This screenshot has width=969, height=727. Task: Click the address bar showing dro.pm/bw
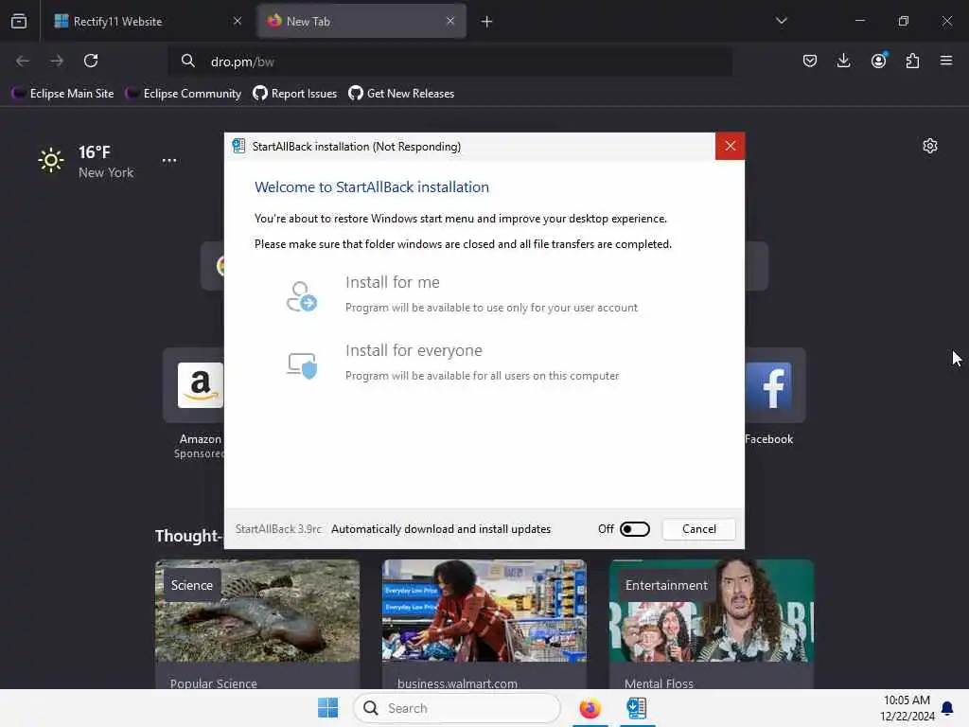pos(451,62)
